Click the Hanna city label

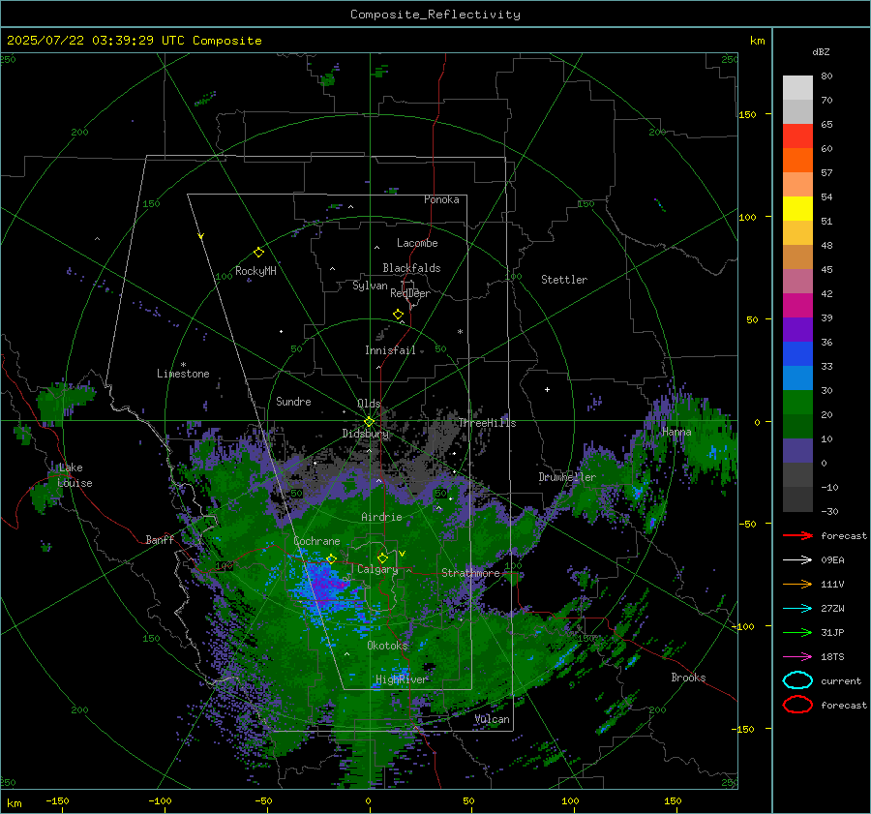(676, 432)
